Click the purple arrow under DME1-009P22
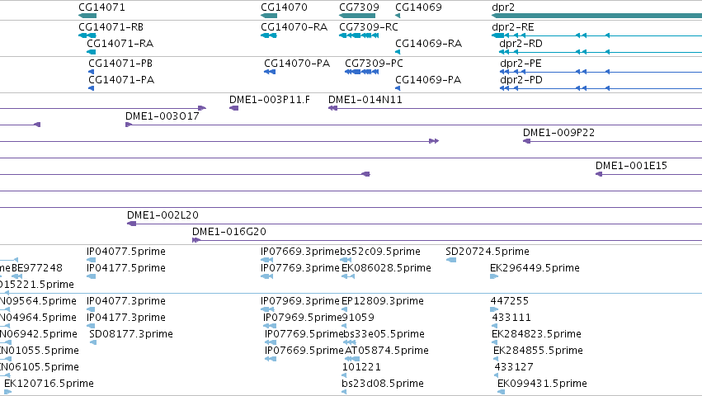The image size is (702, 396). point(526,141)
